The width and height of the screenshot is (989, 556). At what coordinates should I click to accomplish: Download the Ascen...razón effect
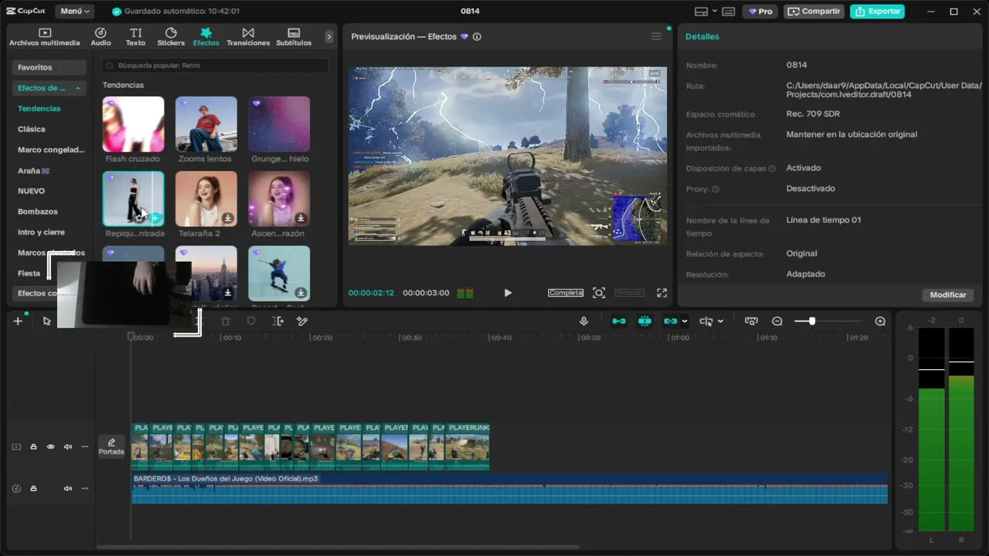[x=301, y=219]
